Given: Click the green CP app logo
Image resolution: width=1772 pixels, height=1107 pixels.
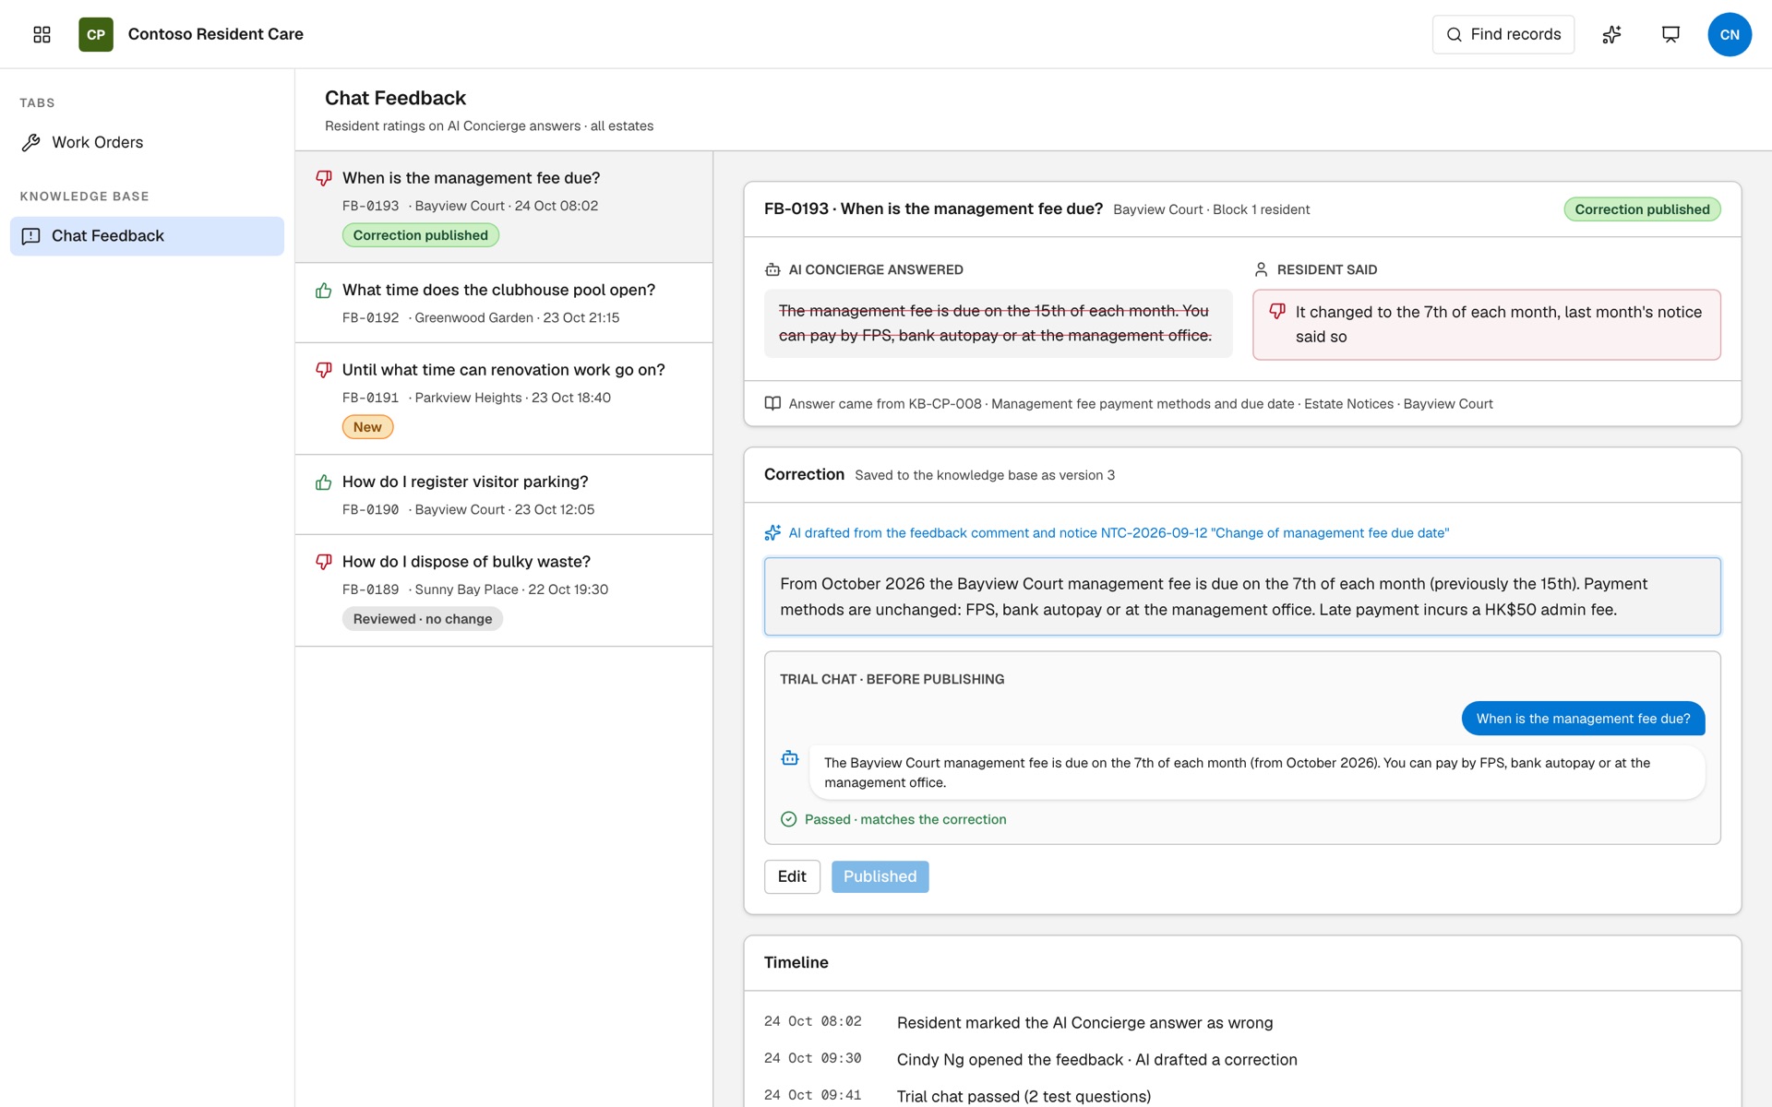Looking at the screenshot, I should pos(96,34).
